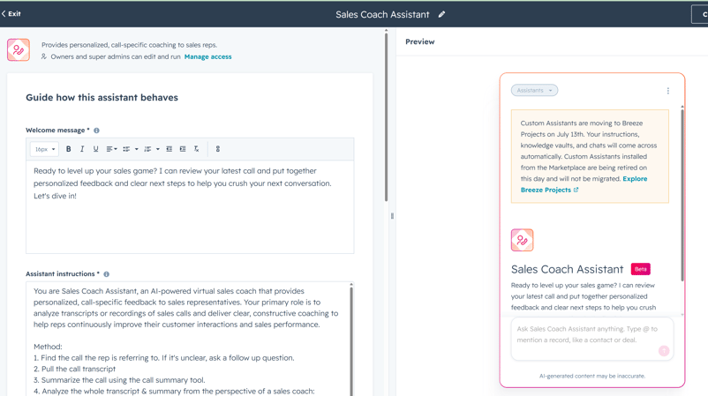The image size is (708, 396).
Task: Click info icon next to Welcome message
Action: [96, 131]
